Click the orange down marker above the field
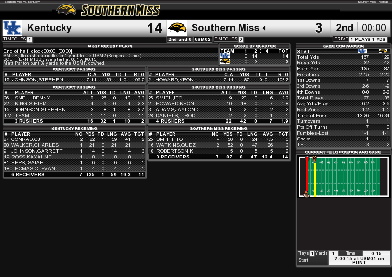This screenshot has width=392, height=277. (314, 158)
